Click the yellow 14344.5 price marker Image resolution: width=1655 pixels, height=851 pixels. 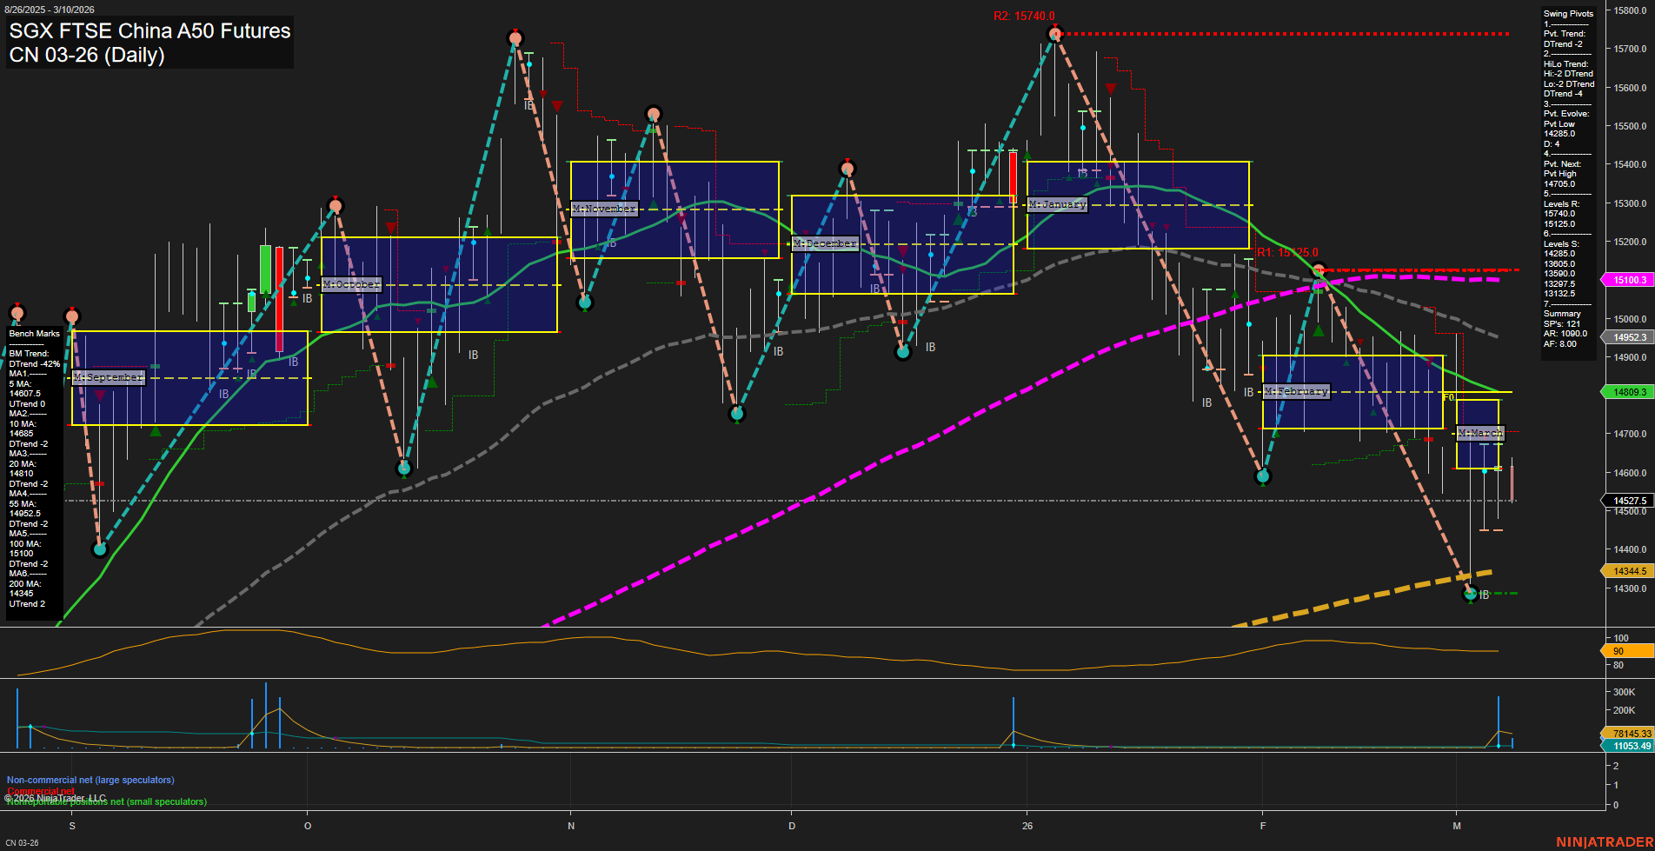pyautogui.click(x=1628, y=571)
